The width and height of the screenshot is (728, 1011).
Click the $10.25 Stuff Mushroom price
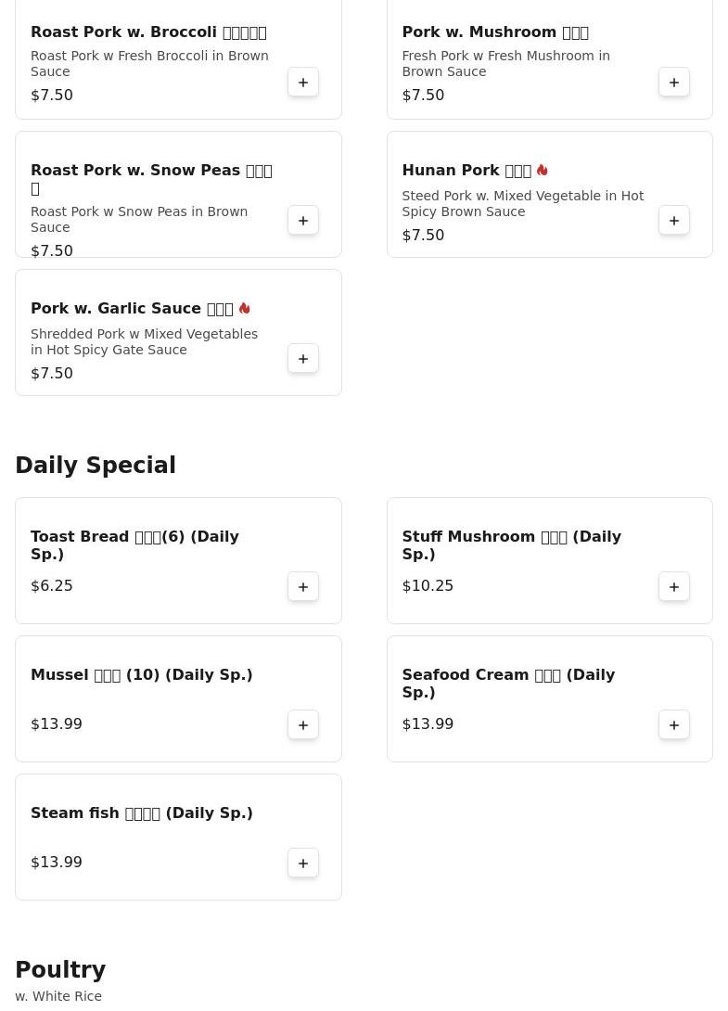pyautogui.click(x=428, y=586)
